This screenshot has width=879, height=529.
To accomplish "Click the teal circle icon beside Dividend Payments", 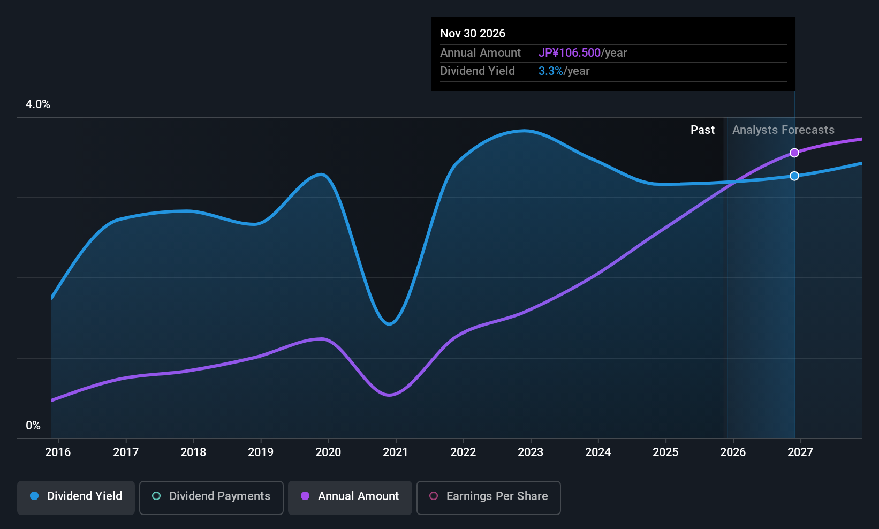I will click(x=156, y=496).
